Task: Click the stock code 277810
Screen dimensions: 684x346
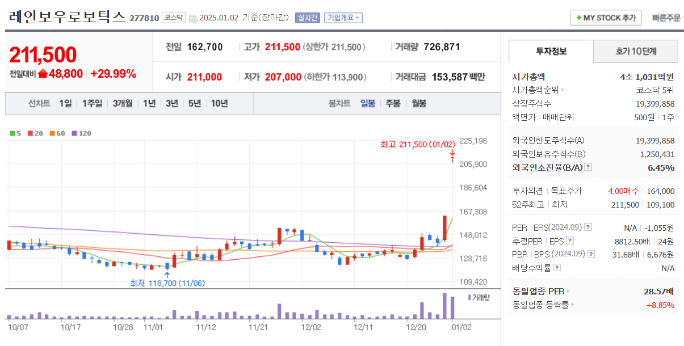Action: pyautogui.click(x=144, y=18)
